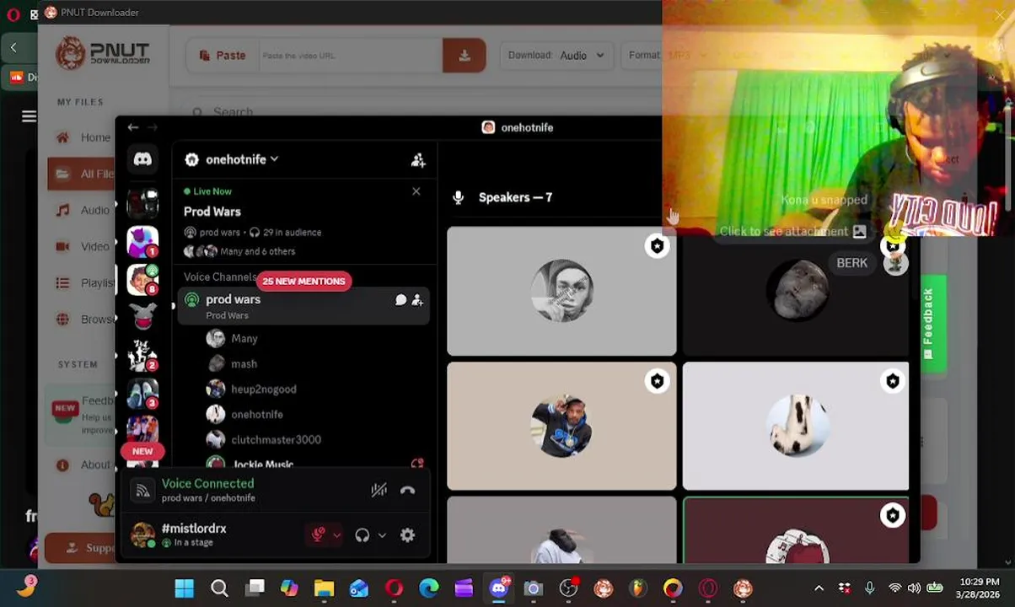Toggle deafen headphones icon
Image resolution: width=1015 pixels, height=607 pixels.
[x=362, y=535]
